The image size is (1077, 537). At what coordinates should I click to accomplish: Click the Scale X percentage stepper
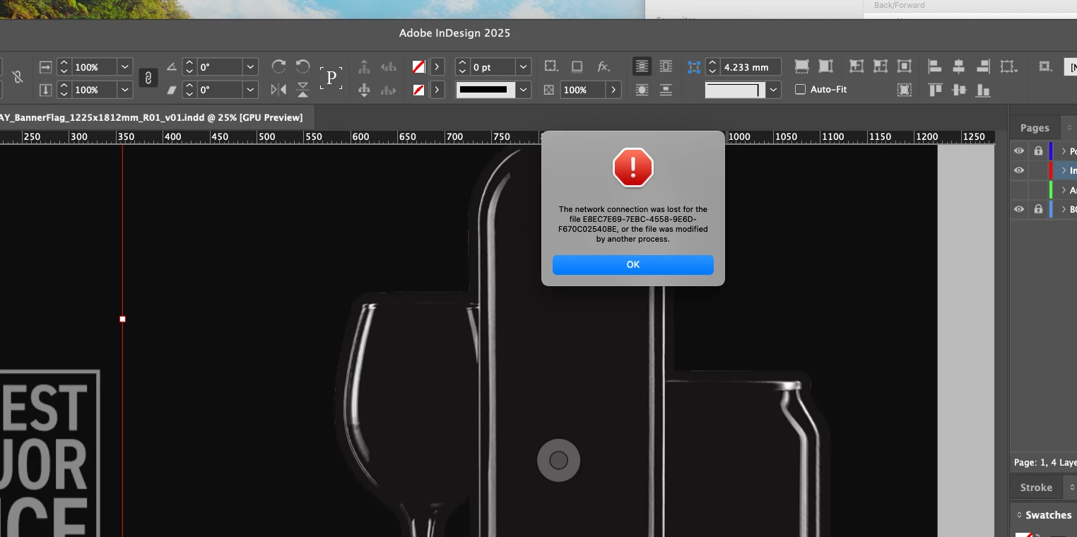(64, 67)
